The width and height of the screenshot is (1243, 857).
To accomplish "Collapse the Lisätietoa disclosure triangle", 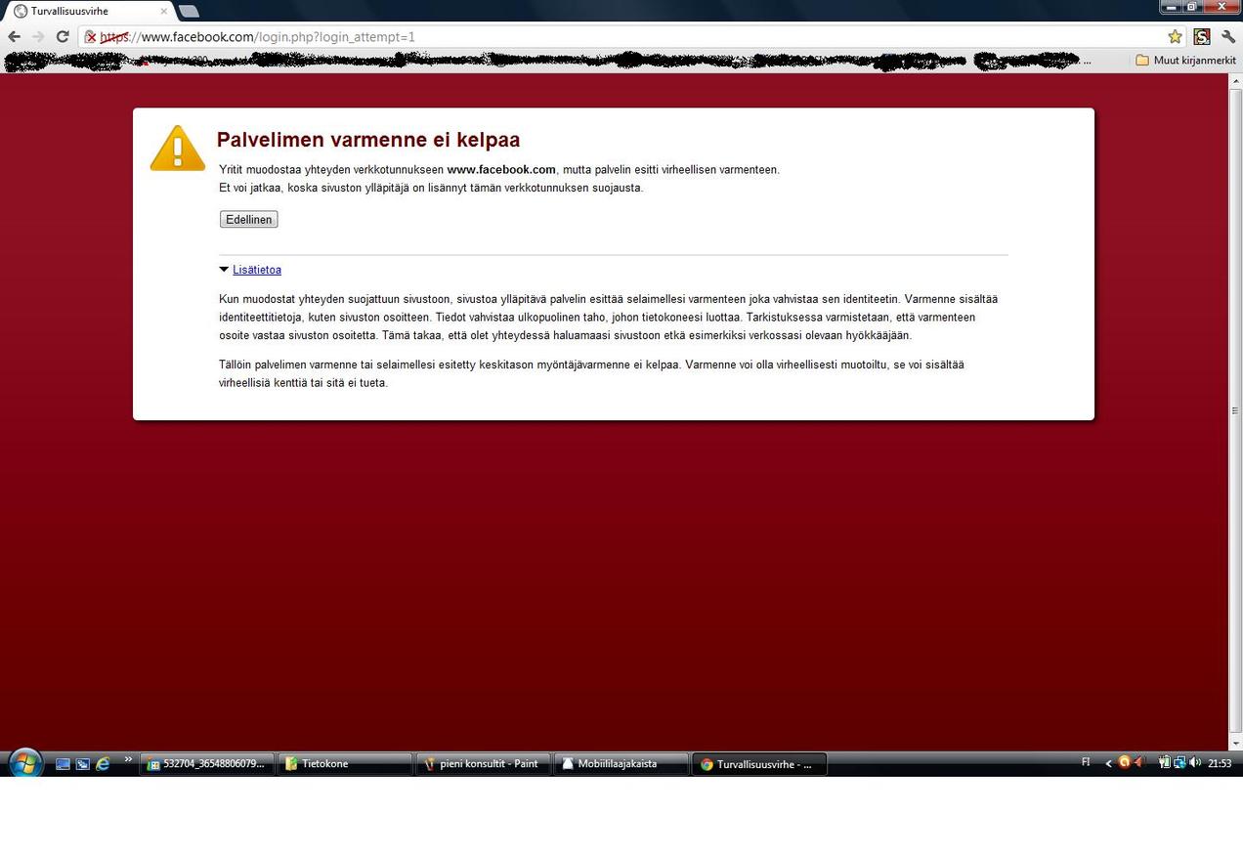I will pyautogui.click(x=224, y=270).
